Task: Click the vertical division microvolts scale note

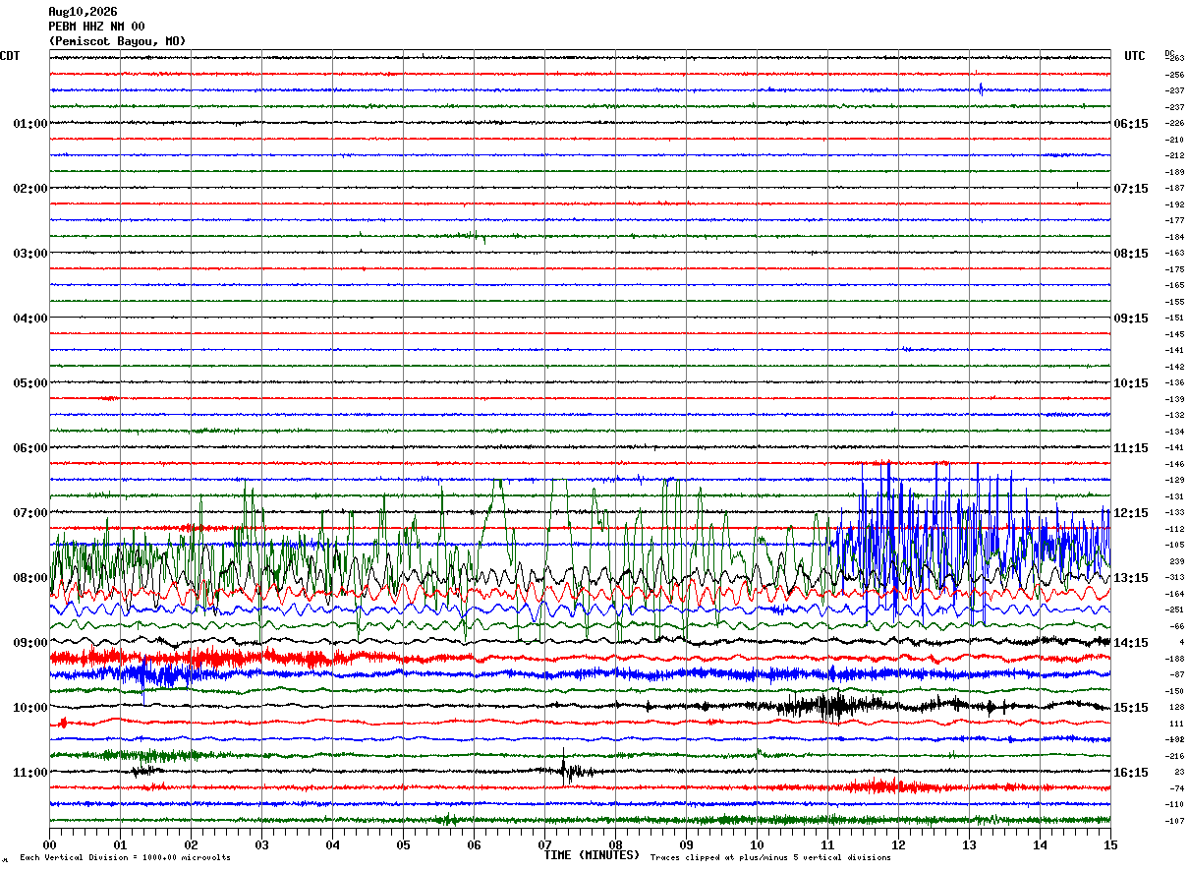Action: 125,858
